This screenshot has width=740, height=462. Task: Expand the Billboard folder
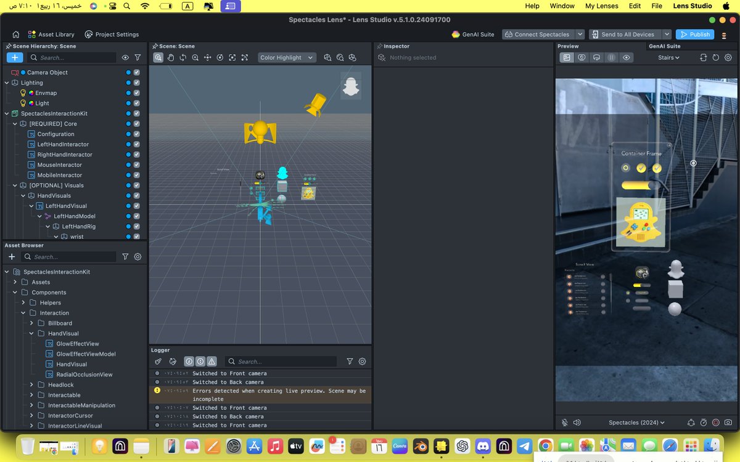[31, 323]
